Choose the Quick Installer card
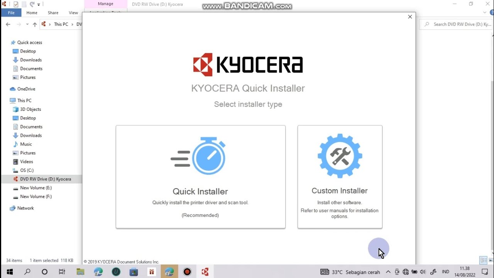The width and height of the screenshot is (494, 278). coord(201,177)
